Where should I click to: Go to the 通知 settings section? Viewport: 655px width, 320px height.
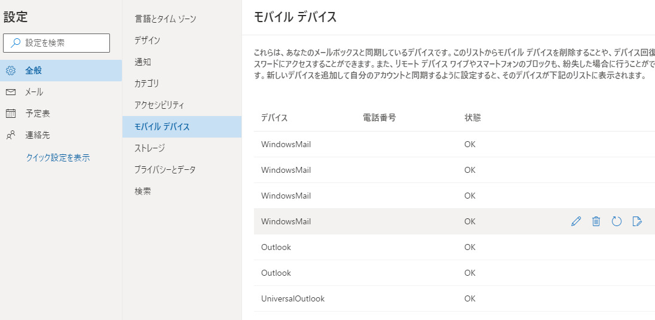pyautogui.click(x=143, y=62)
